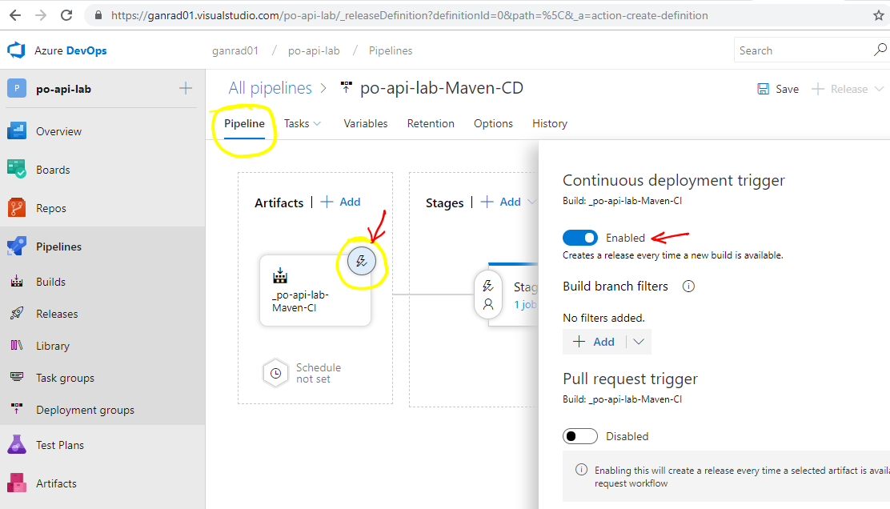This screenshot has height=509, width=890.
Task: Add a build branch filter
Action: (594, 342)
